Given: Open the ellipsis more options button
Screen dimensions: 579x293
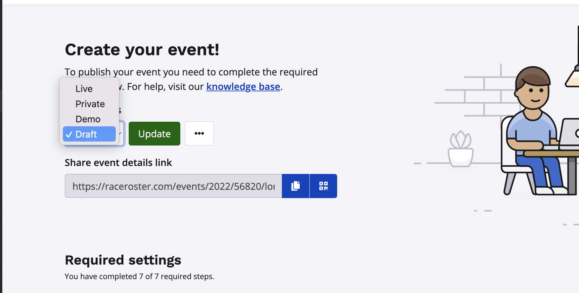Looking at the screenshot, I should [x=199, y=133].
